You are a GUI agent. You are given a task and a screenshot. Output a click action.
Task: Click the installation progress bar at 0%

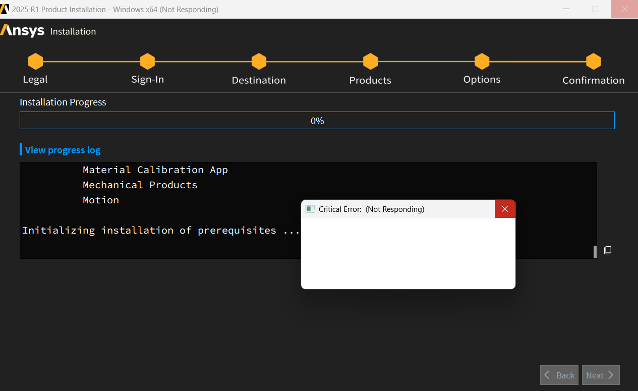[x=317, y=121]
